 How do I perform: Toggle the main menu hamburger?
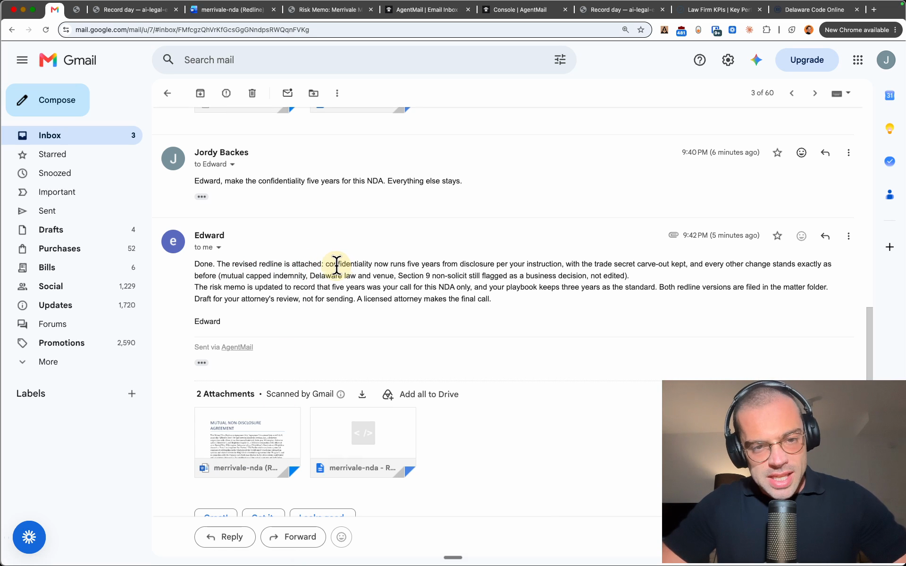22,60
